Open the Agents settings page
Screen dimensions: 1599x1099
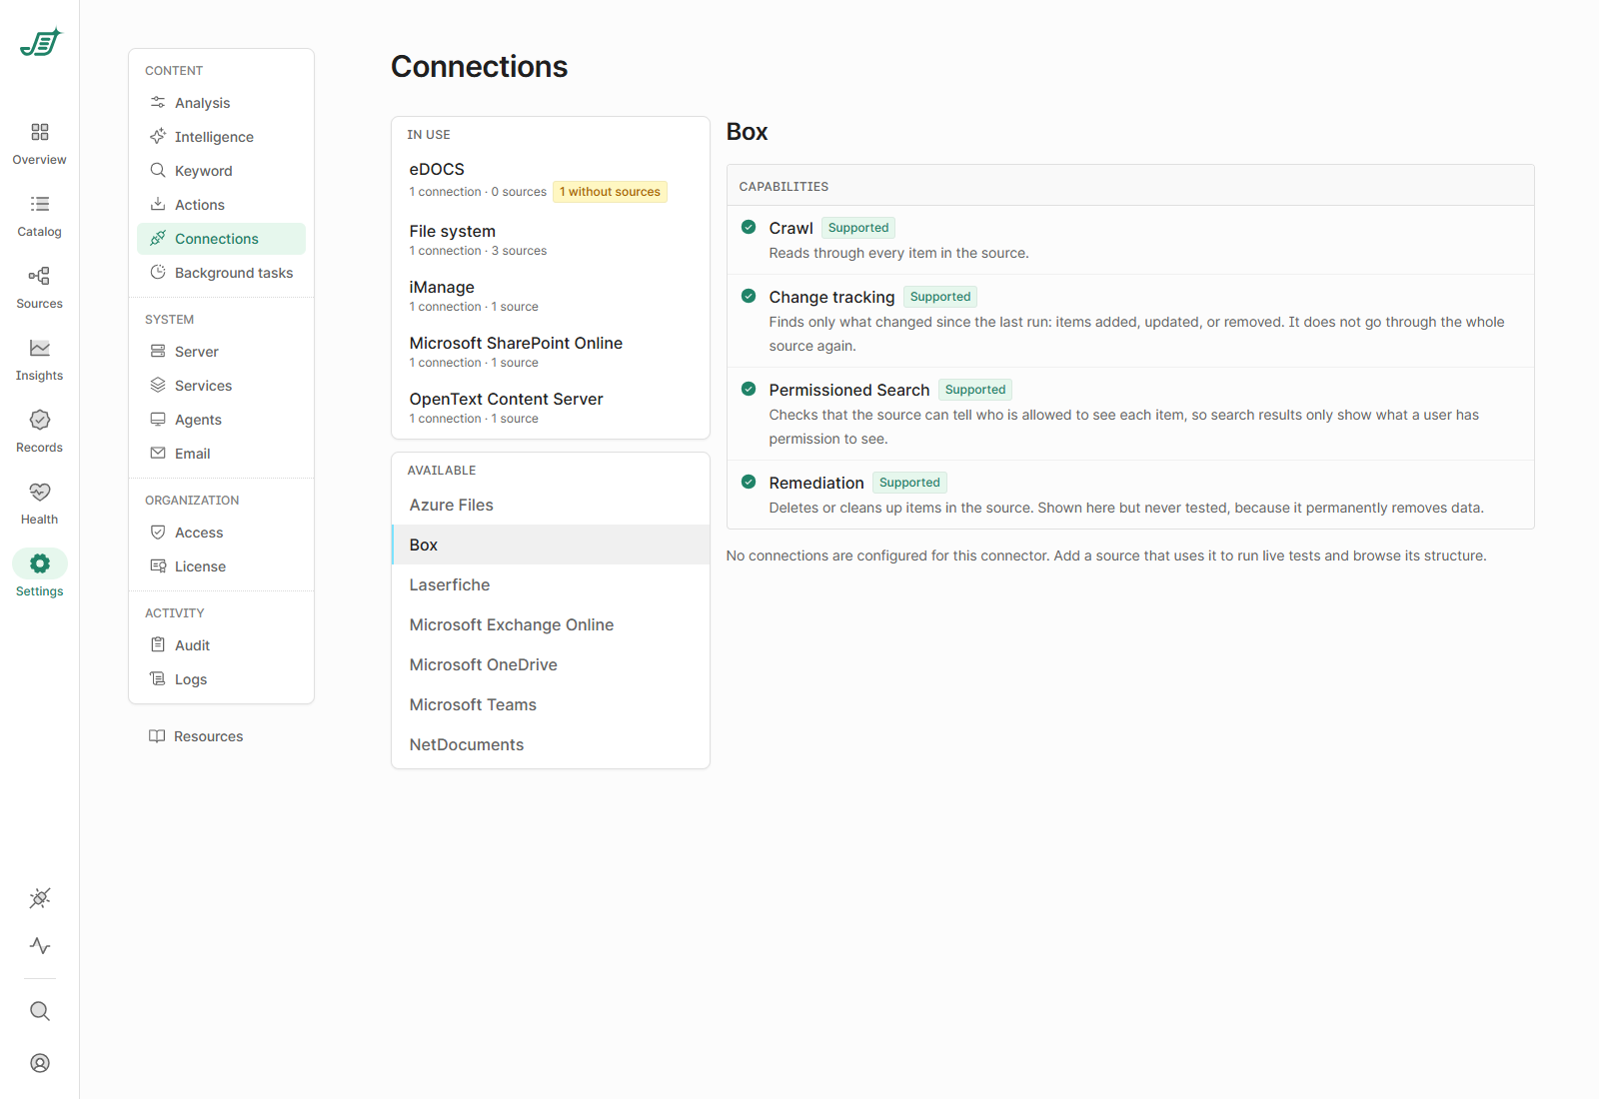(x=221, y=420)
